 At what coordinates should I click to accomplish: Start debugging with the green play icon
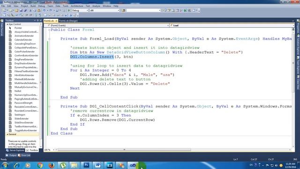pos(69,10)
